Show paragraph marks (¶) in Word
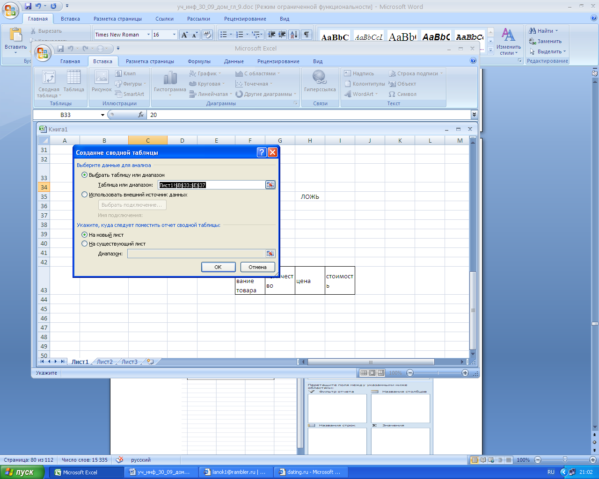 tap(307, 35)
